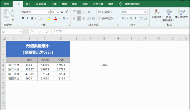The image size is (190, 110).
Task: Click the Paste clipboard icon
Action: tap(6, 12)
